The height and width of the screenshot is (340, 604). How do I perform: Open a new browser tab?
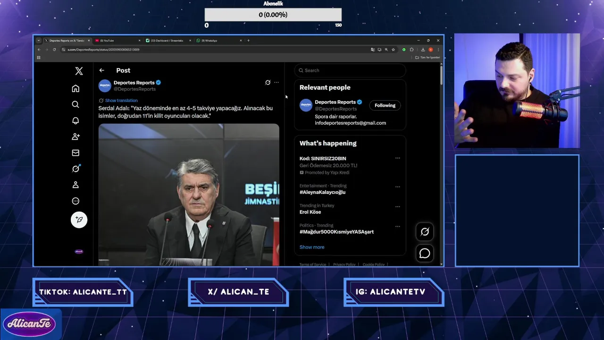249,41
